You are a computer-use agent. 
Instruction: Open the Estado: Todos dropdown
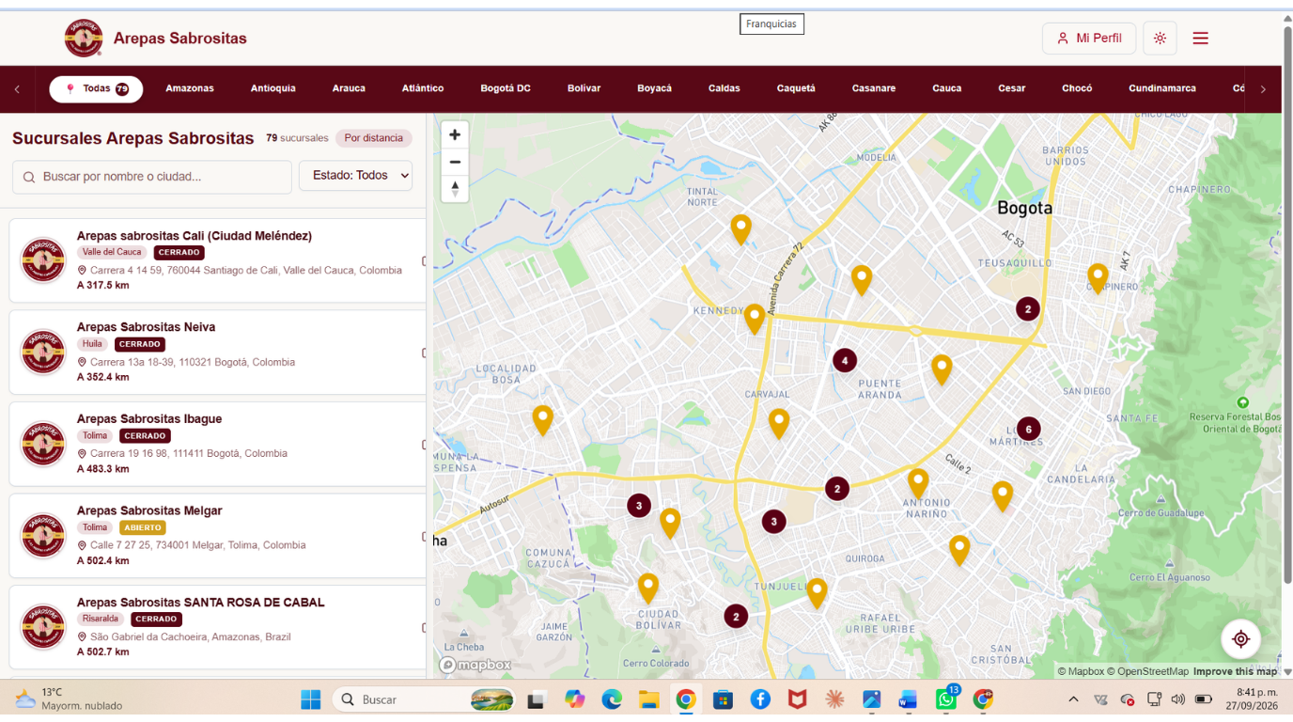click(x=355, y=176)
